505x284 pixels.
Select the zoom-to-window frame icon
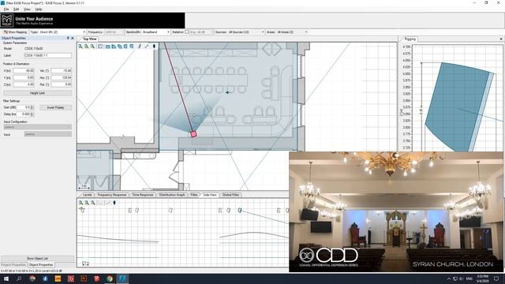[100, 47]
